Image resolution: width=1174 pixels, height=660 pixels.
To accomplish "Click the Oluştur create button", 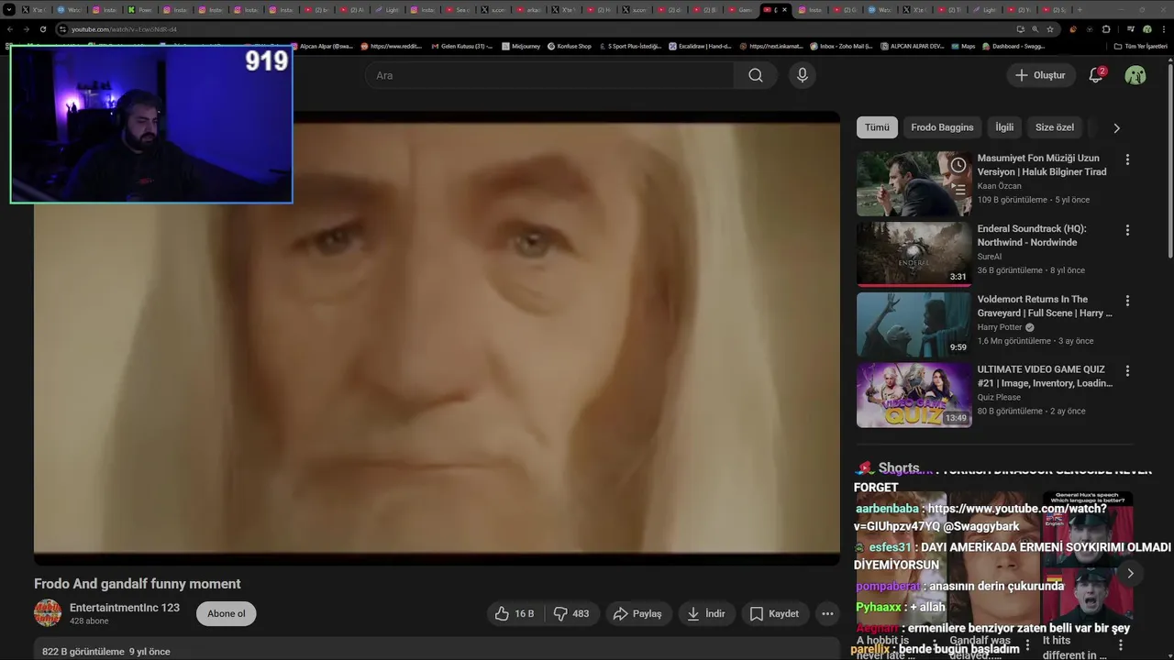I will pos(1040,75).
